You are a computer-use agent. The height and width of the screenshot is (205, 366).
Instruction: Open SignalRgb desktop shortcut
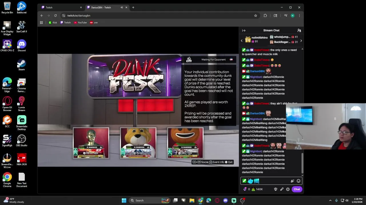[x=7, y=141]
